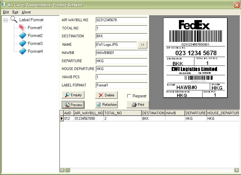Click the horizontal scrollbar thumb
241x175 pixels.
coord(68,170)
